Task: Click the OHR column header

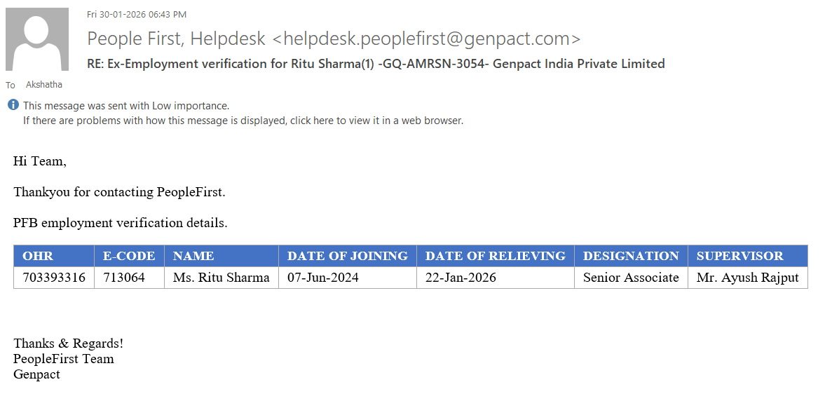Action: (x=38, y=256)
